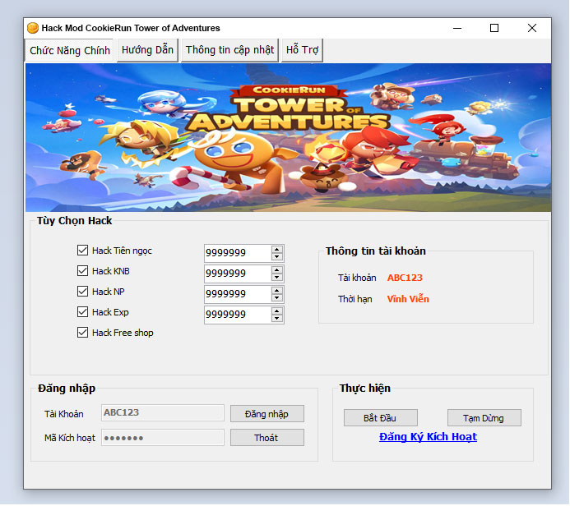Maximize the Hack Mod window
The height and width of the screenshot is (506, 570).
click(x=494, y=28)
